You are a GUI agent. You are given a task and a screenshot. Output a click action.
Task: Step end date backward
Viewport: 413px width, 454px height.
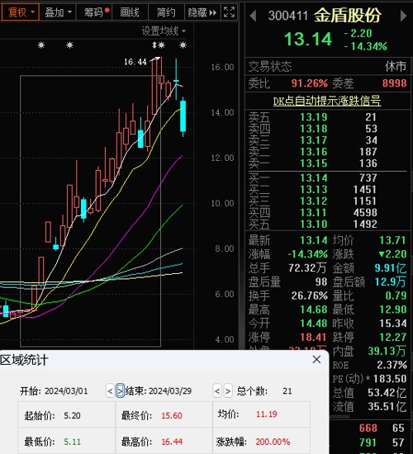click(x=217, y=391)
